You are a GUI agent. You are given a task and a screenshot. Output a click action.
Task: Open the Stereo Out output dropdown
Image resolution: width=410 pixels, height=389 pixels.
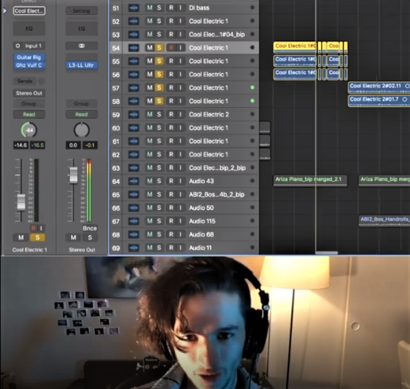(x=29, y=93)
